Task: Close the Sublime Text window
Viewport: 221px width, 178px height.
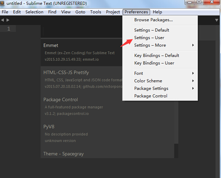Action: (212, 2)
